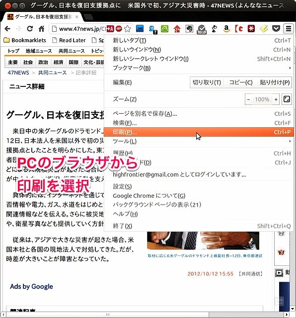Image resolution: width=296 pixels, height=318 pixels.
Task: Select Google Chrome について
Action: 199,196
